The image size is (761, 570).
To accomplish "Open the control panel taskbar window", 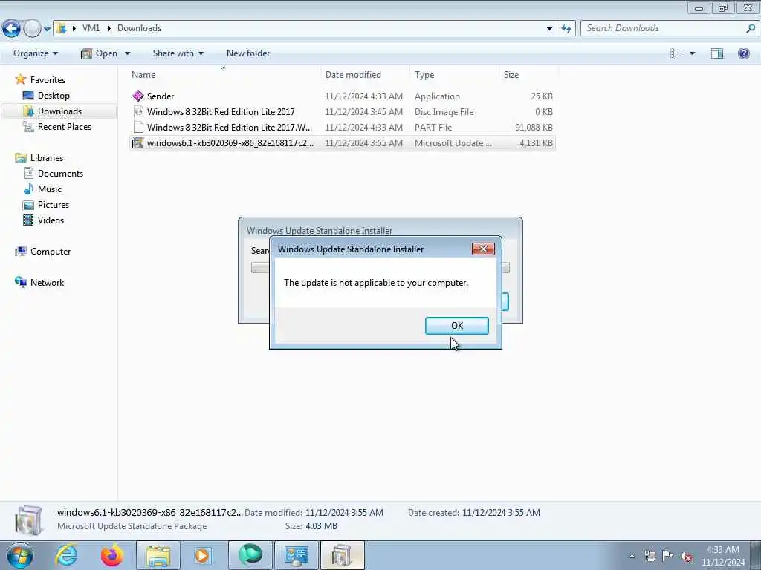I will (x=296, y=555).
